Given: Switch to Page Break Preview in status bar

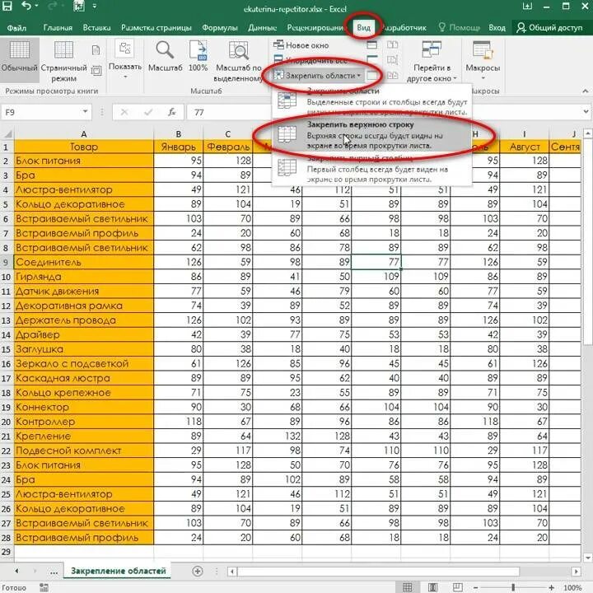Looking at the screenshot, I should (457, 587).
